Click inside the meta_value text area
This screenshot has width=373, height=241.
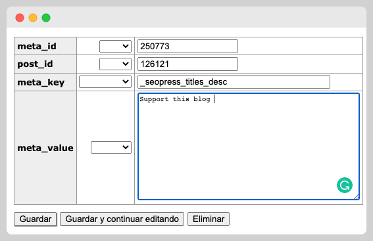pyautogui.click(x=249, y=146)
